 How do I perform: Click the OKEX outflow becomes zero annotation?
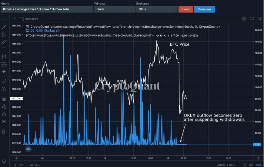click(x=214, y=117)
